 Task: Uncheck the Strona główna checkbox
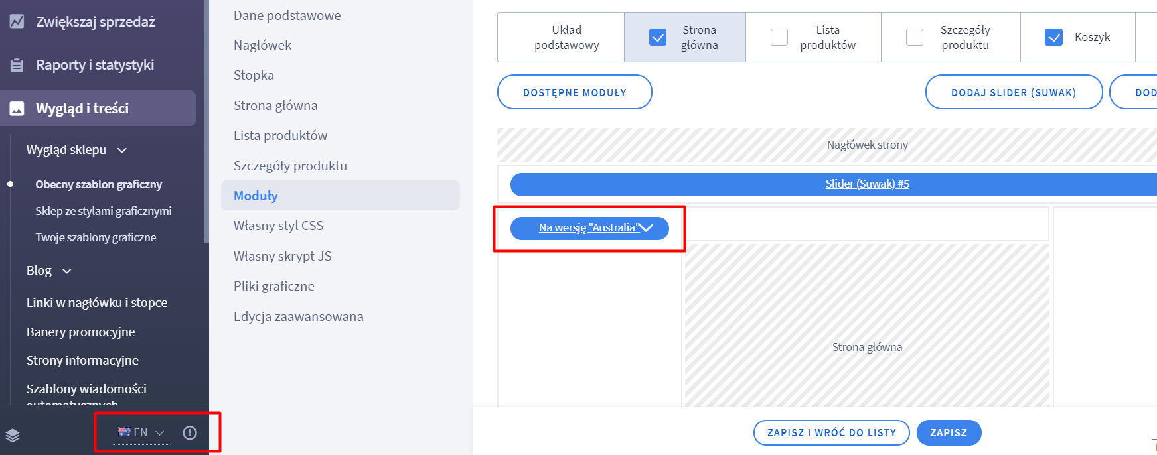[658, 37]
